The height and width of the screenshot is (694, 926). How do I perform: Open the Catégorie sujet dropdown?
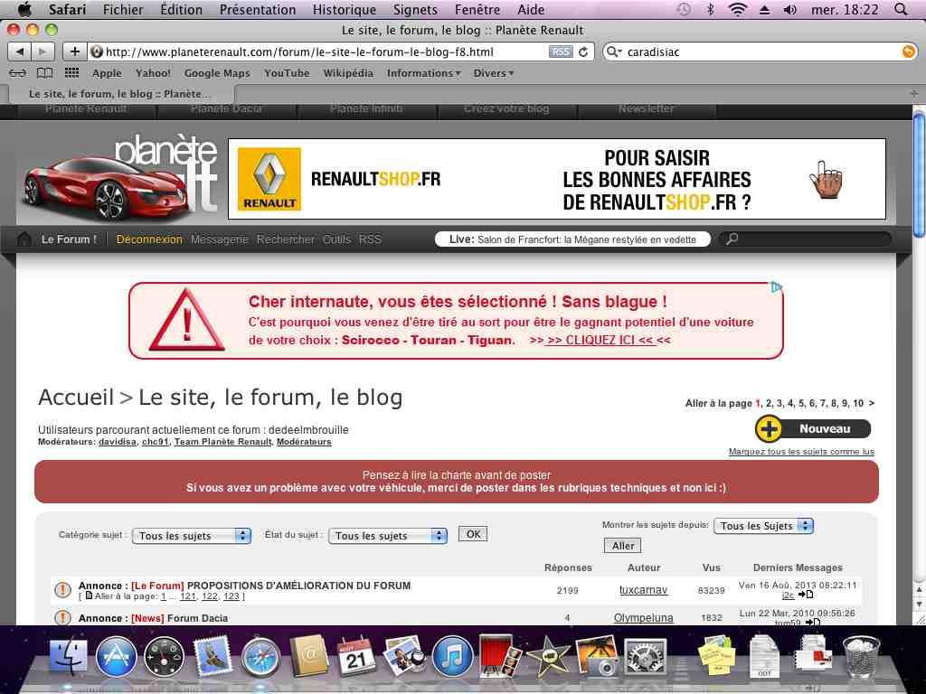pyautogui.click(x=192, y=536)
